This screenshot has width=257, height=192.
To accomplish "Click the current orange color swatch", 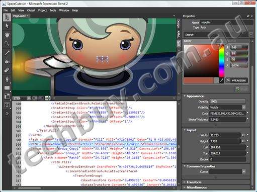I will (199, 80).
